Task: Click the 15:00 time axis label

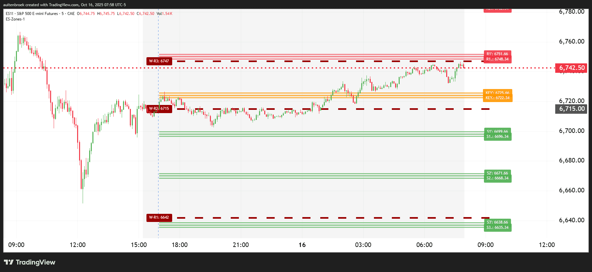Action: pyautogui.click(x=139, y=245)
